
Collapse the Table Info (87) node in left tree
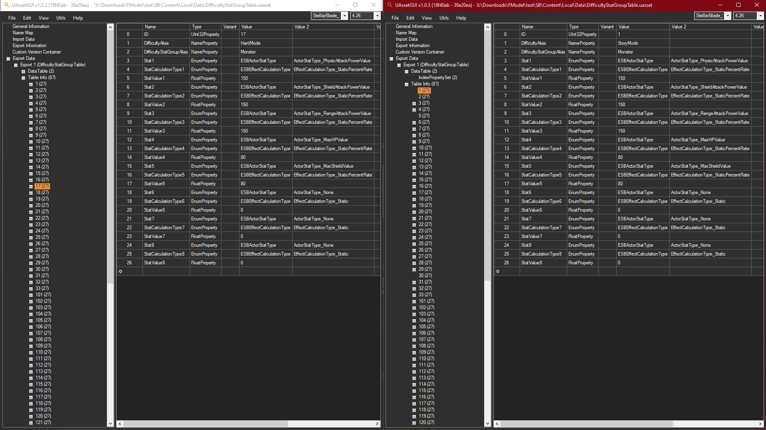pyautogui.click(x=23, y=78)
